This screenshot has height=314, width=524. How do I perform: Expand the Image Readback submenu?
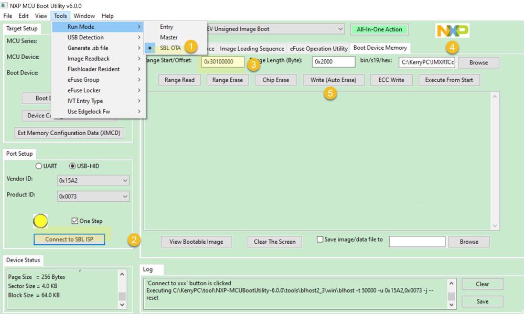coord(99,59)
